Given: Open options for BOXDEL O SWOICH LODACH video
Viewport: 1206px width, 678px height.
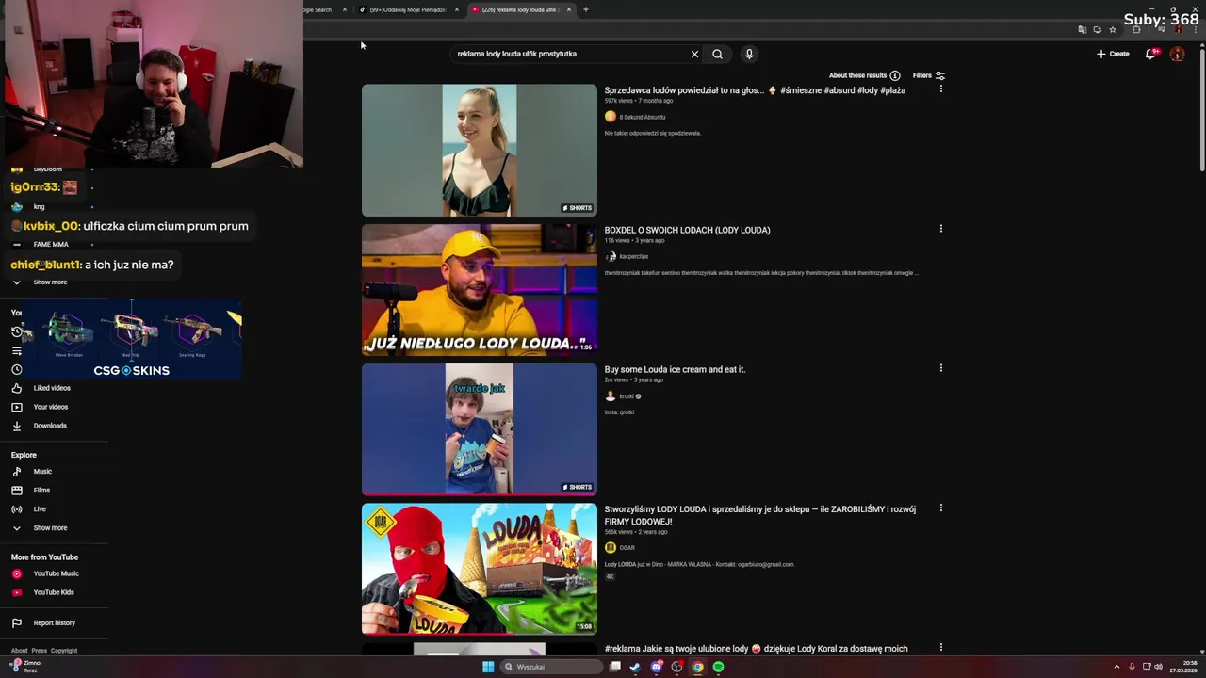Looking at the screenshot, I should coord(940,229).
